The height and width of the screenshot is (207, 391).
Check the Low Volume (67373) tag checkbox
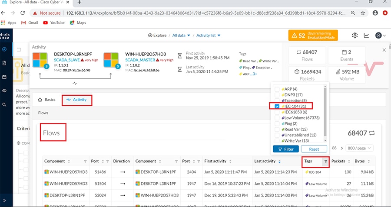point(277,118)
